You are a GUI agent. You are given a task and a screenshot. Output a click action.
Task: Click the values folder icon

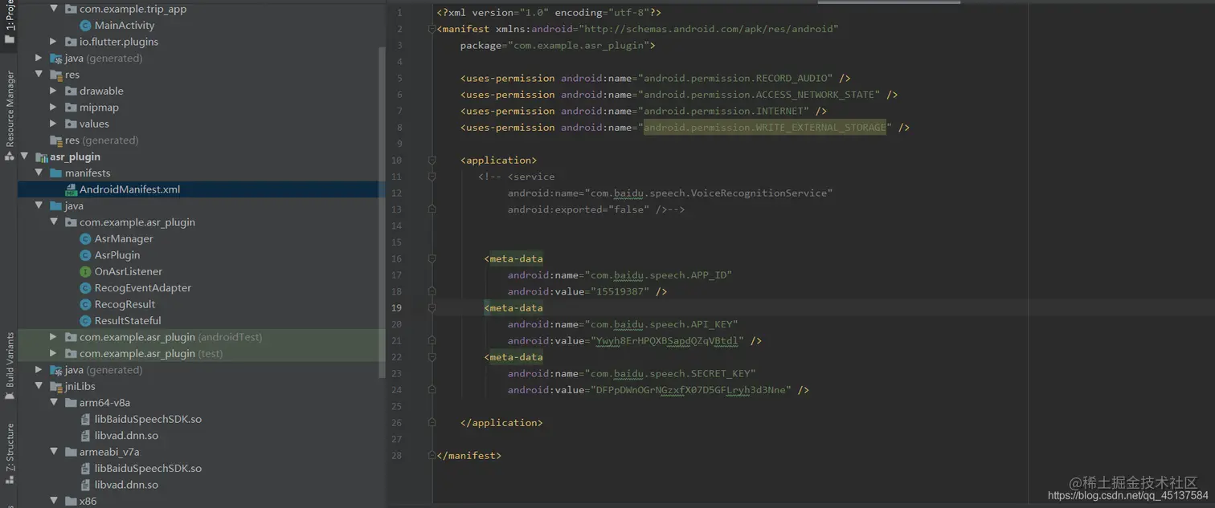[71, 124]
